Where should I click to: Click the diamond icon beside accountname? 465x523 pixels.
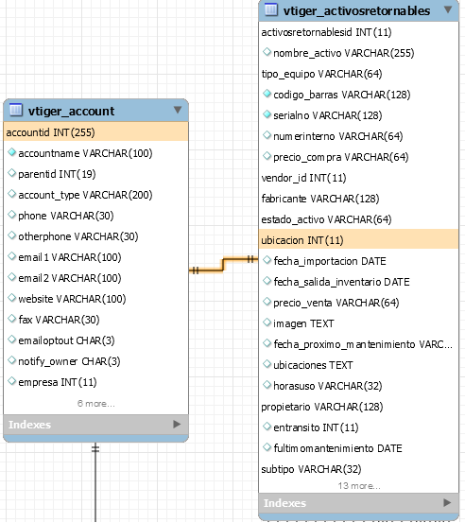[x=11, y=152]
